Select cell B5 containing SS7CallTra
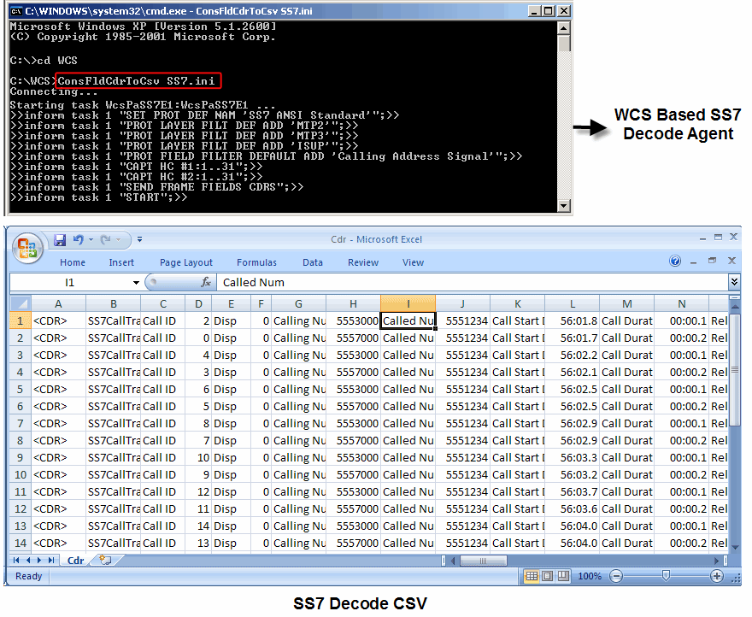The width and height of the screenshot is (752, 617). pos(113,389)
